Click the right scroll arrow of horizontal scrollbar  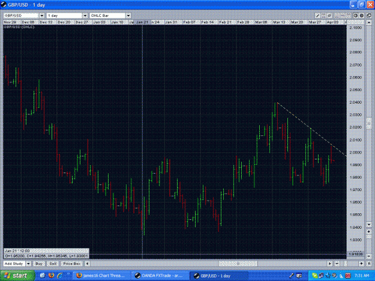tap(330, 264)
